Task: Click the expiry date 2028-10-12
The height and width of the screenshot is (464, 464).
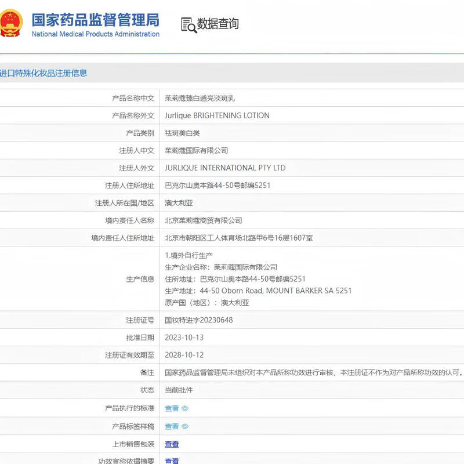Action: [184, 355]
